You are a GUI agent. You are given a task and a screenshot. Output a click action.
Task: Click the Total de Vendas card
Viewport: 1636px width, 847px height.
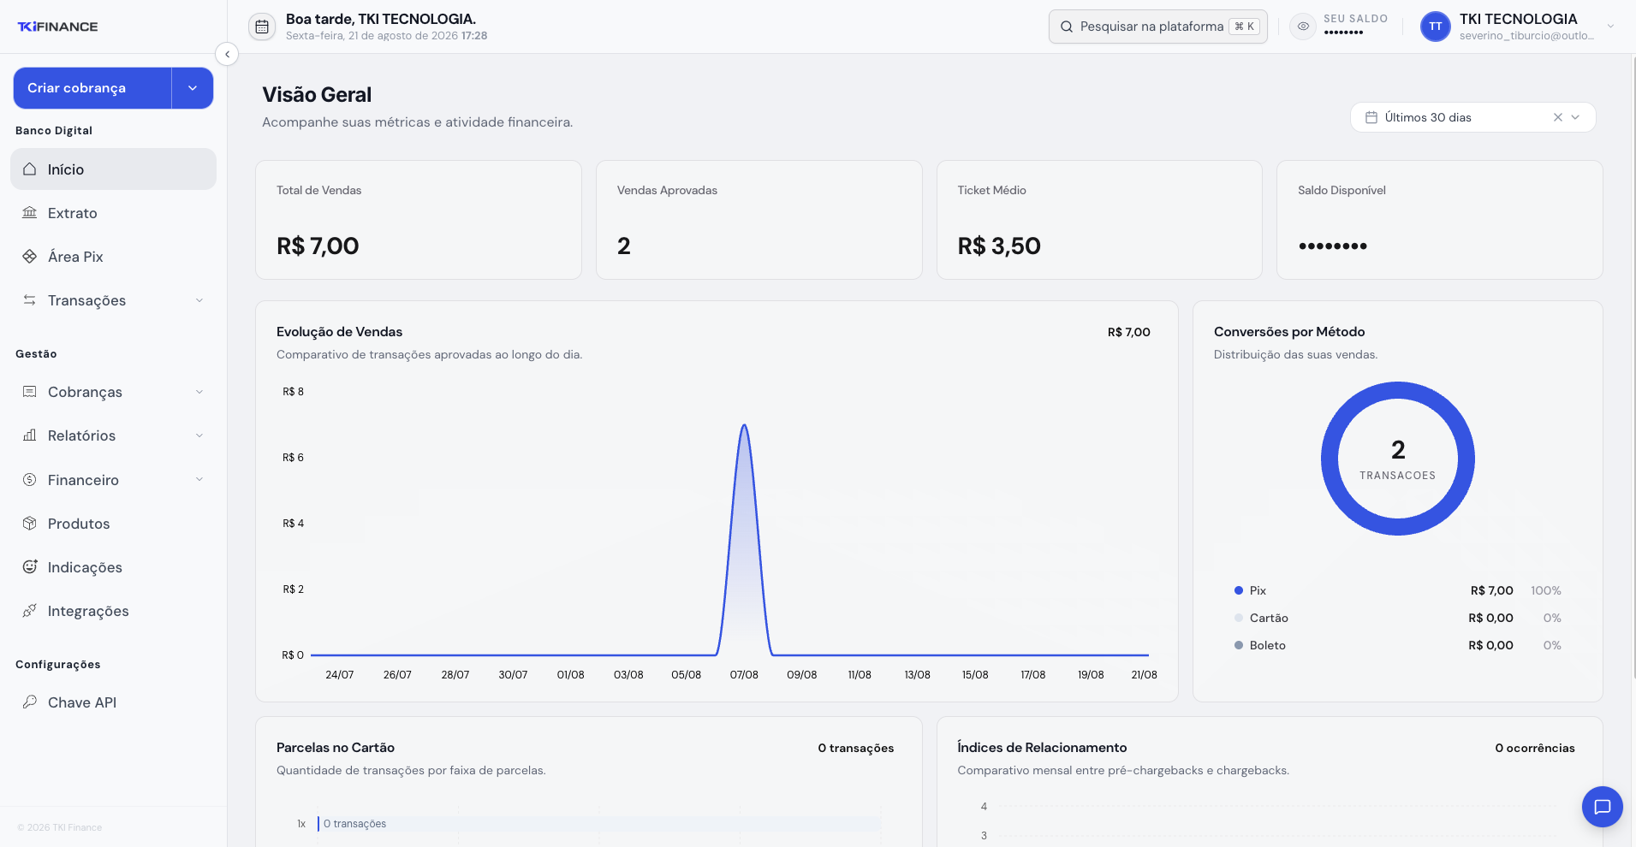tap(419, 220)
